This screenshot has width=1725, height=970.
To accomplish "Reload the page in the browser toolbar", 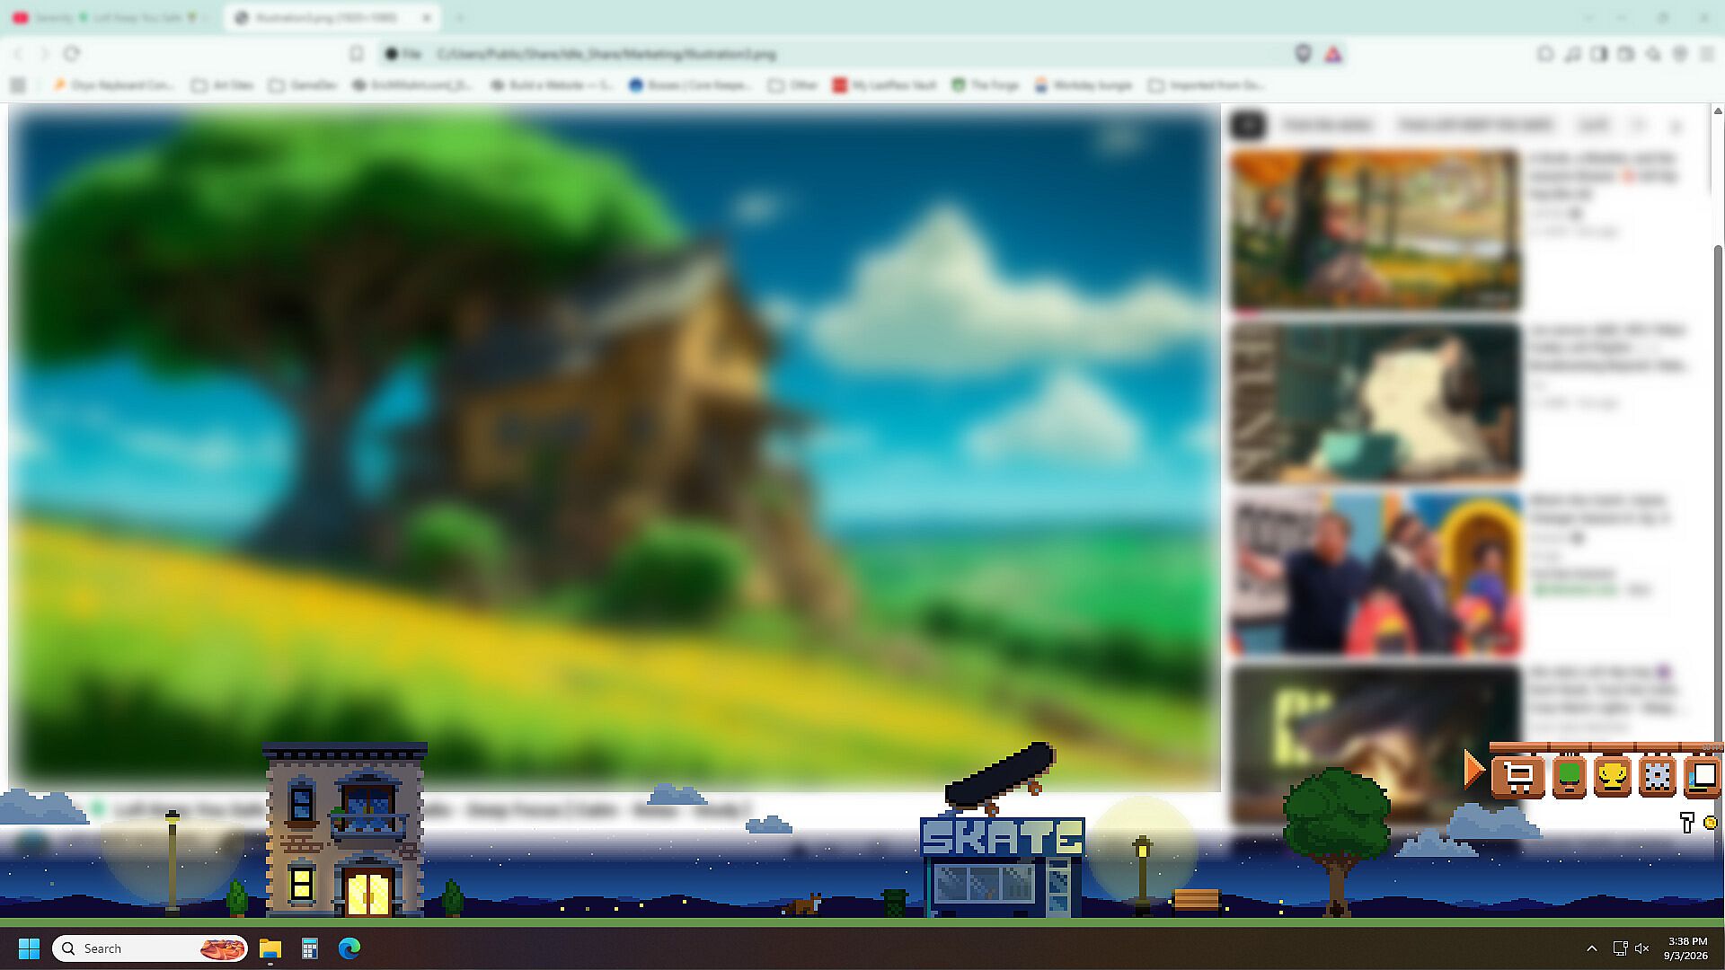I will (72, 54).
